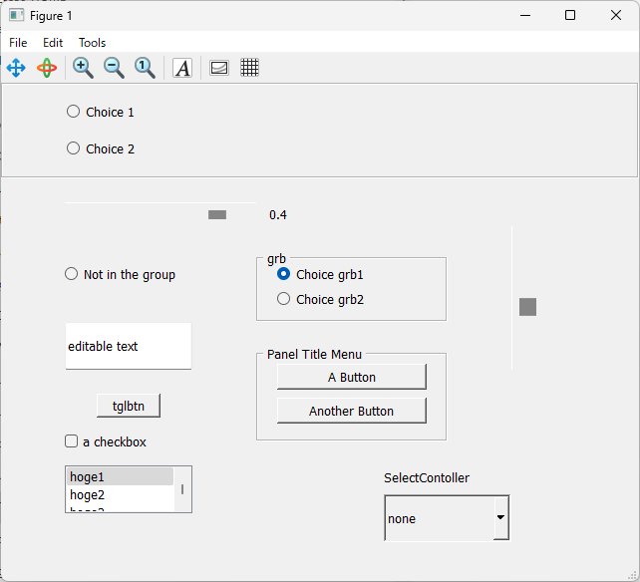The width and height of the screenshot is (640, 582).
Task: Select the Pan tool in toolbar
Action: 16,68
